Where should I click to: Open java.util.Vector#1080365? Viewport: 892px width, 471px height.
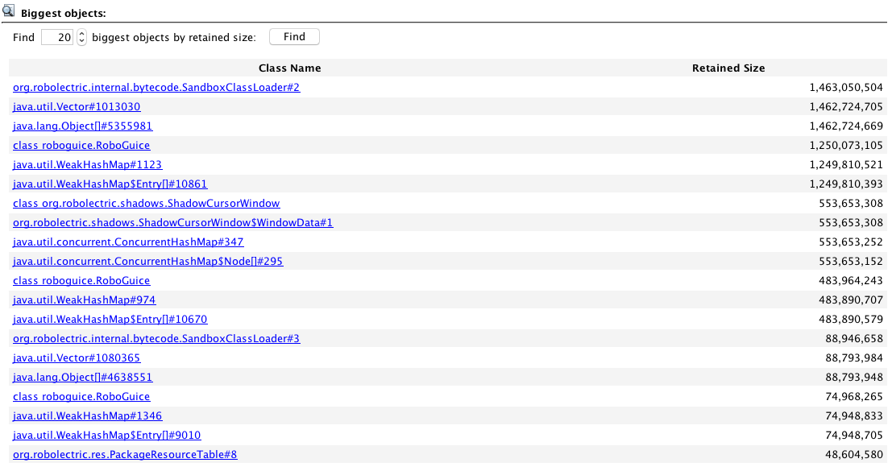tap(77, 357)
